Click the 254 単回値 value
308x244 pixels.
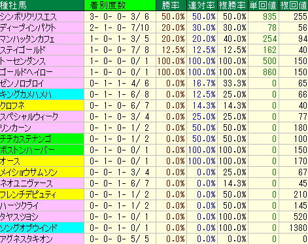[269, 39]
